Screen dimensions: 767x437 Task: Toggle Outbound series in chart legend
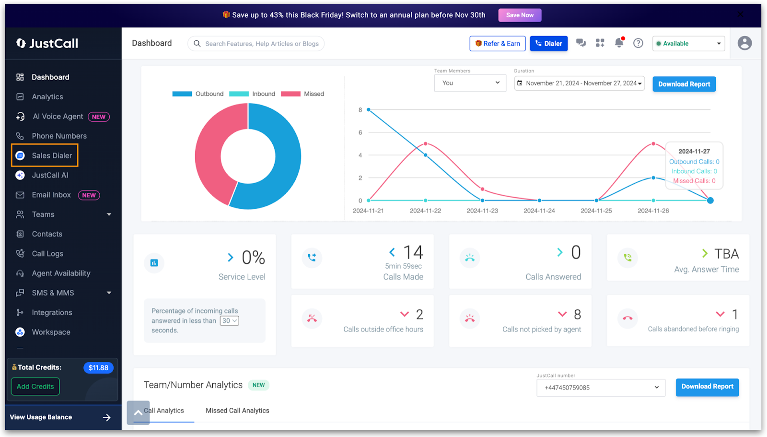click(198, 94)
